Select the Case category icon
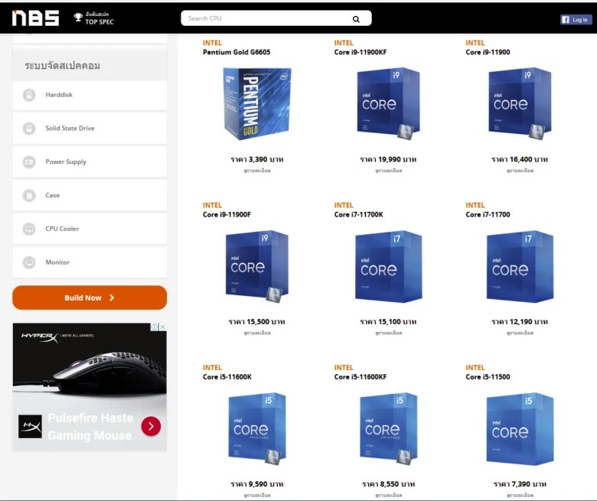The width and height of the screenshot is (597, 501). click(29, 195)
